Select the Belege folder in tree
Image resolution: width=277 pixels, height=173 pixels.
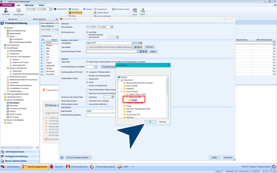coord(134,100)
